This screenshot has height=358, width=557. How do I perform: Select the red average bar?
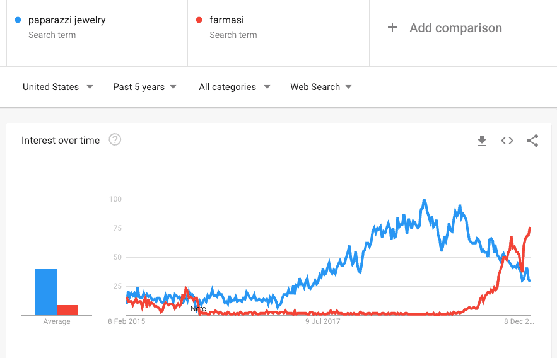tap(67, 310)
